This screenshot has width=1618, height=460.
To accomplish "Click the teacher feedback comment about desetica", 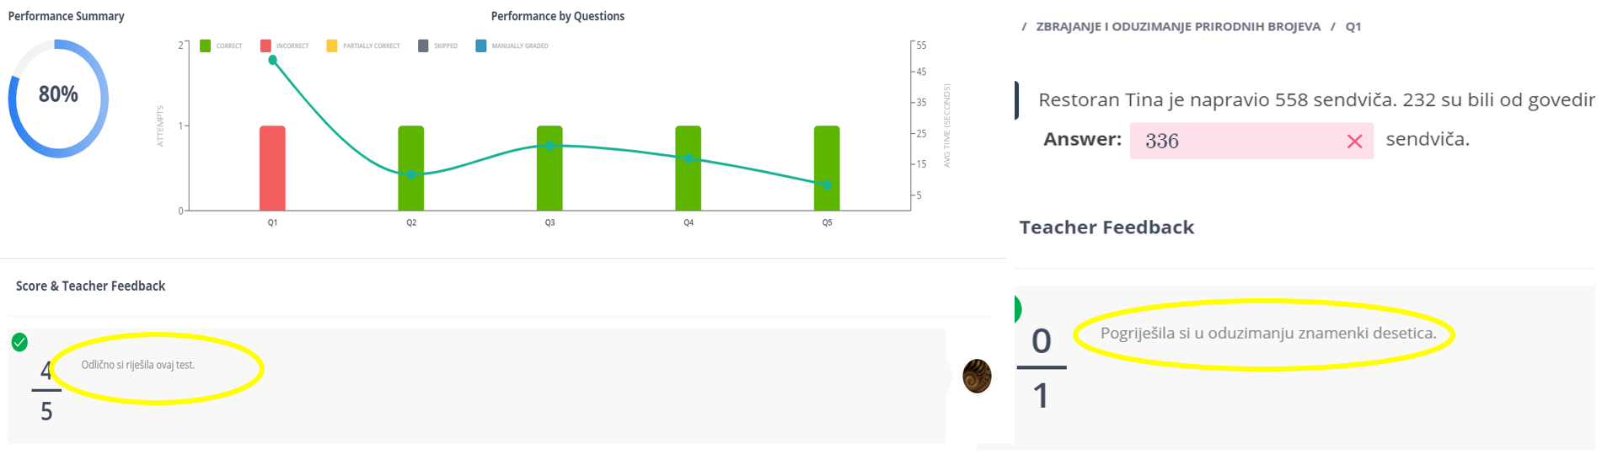I will (x=1267, y=333).
